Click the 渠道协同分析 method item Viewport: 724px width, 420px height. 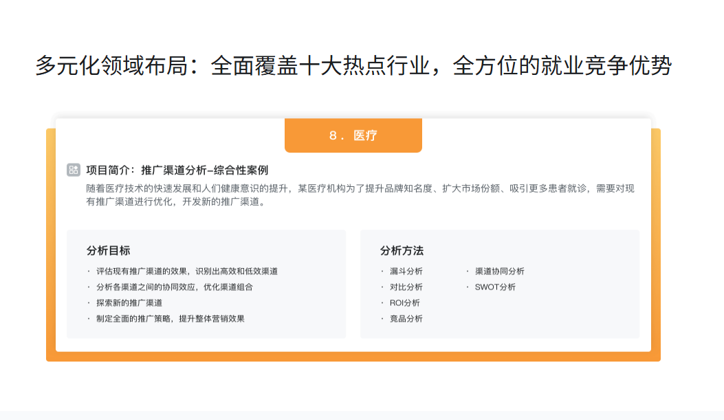pyautogui.click(x=499, y=272)
